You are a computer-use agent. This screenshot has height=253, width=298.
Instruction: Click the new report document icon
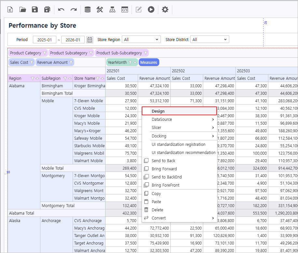10,9
